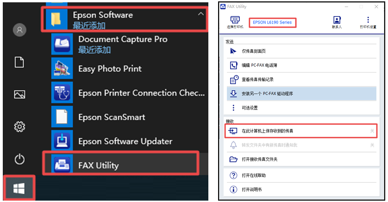Click new fax notification option

coord(301,145)
